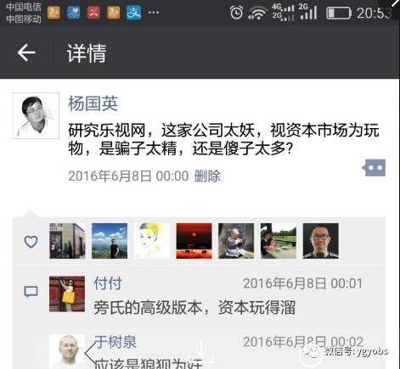Screen dimensions: 400x369
Task: Open liker avatar of man with glasses
Action: (x=321, y=241)
